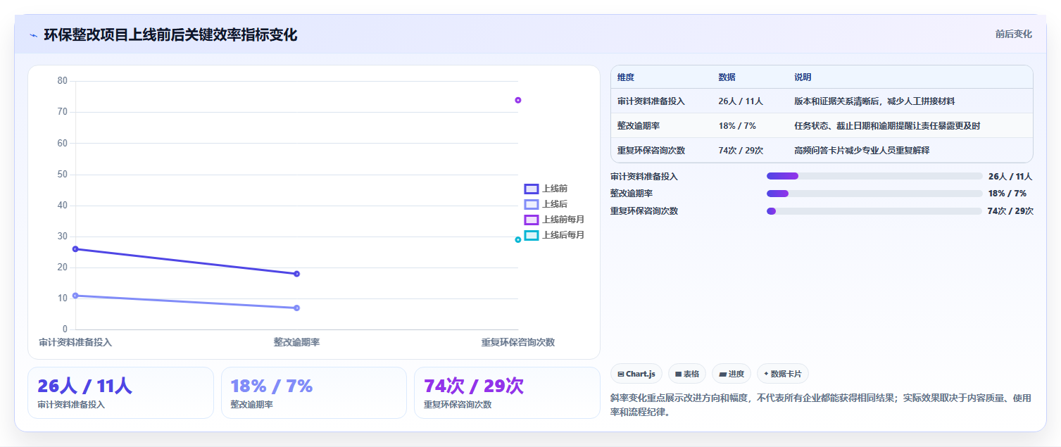Click the 重复环保咨询次数 progress bar
Screen dimensions: 1061x447
click(x=874, y=210)
